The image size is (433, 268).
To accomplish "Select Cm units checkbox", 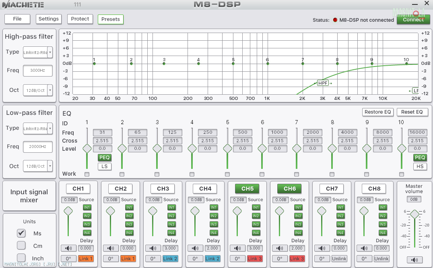I will tap(21, 245).
